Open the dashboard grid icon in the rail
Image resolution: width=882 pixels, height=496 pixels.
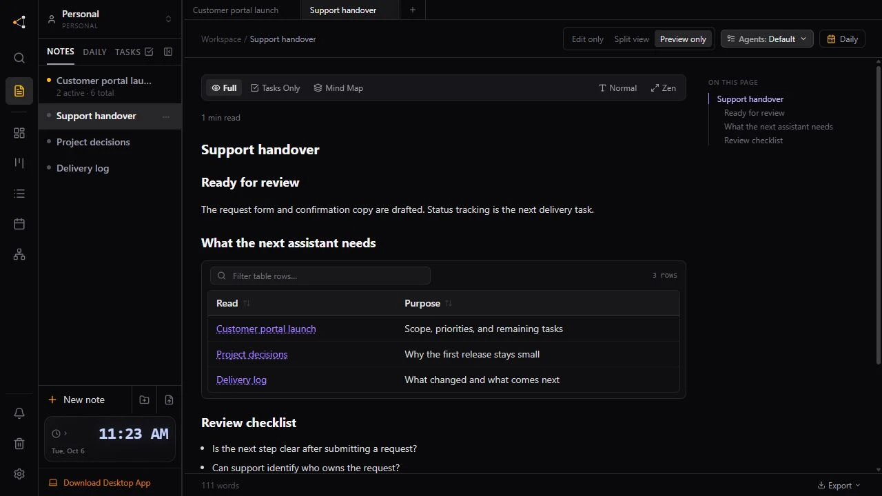19,133
